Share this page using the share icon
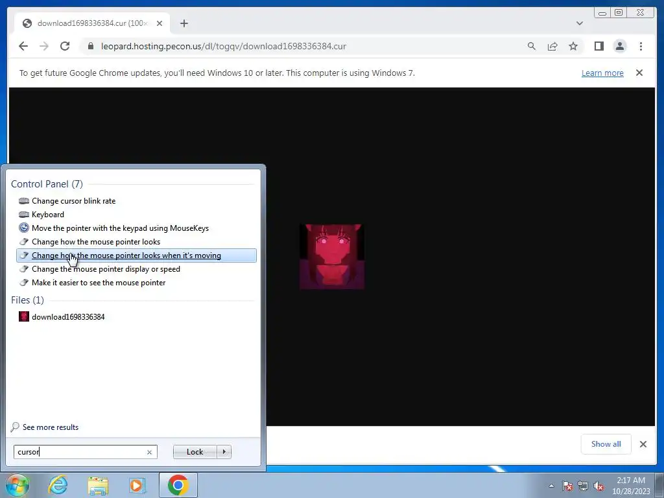Screen dimensions: 664x498 (x=552, y=46)
